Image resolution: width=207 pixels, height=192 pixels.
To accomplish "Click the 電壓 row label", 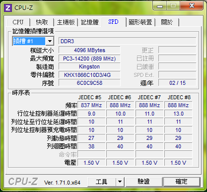I will coord(70,163).
